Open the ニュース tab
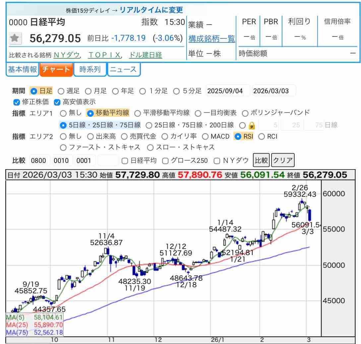The width and height of the screenshot is (361, 344). (123, 69)
